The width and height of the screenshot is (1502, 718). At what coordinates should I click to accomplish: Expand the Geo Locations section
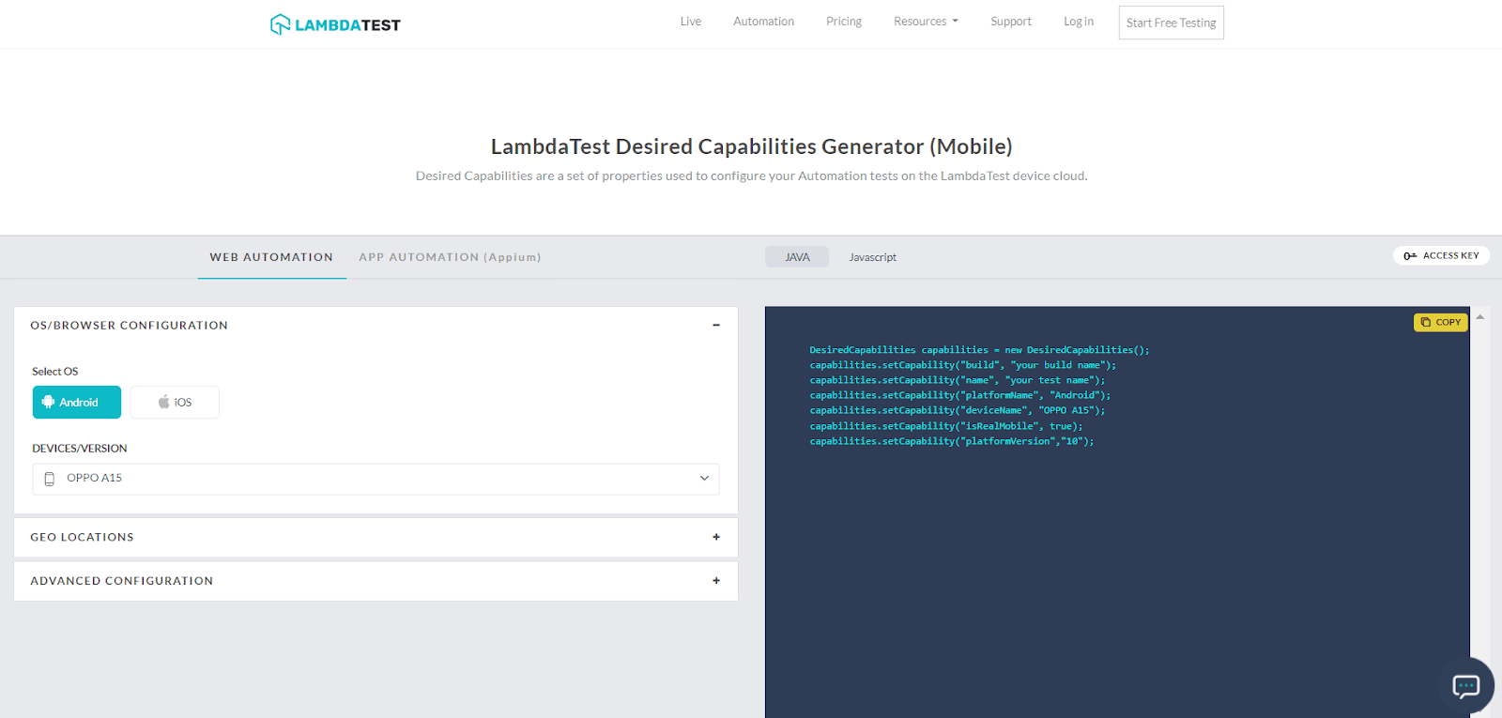pos(715,537)
